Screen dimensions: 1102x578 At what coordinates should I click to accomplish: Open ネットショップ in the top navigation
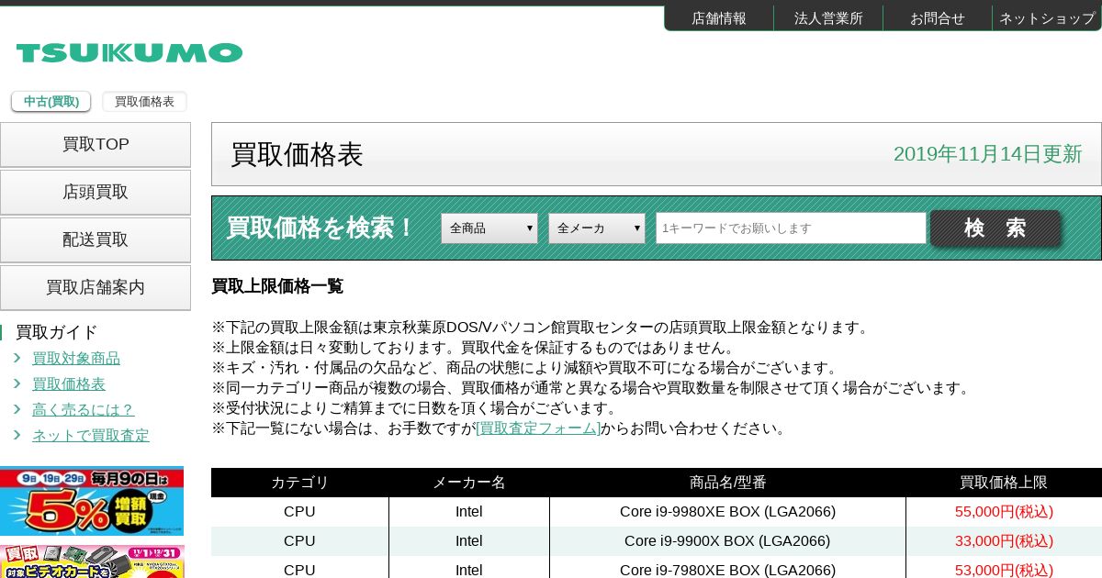coord(1047,18)
